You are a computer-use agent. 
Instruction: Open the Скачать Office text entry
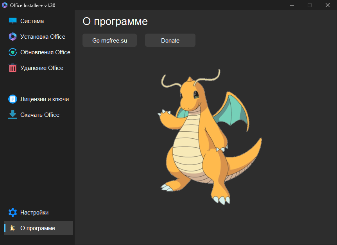coord(40,115)
